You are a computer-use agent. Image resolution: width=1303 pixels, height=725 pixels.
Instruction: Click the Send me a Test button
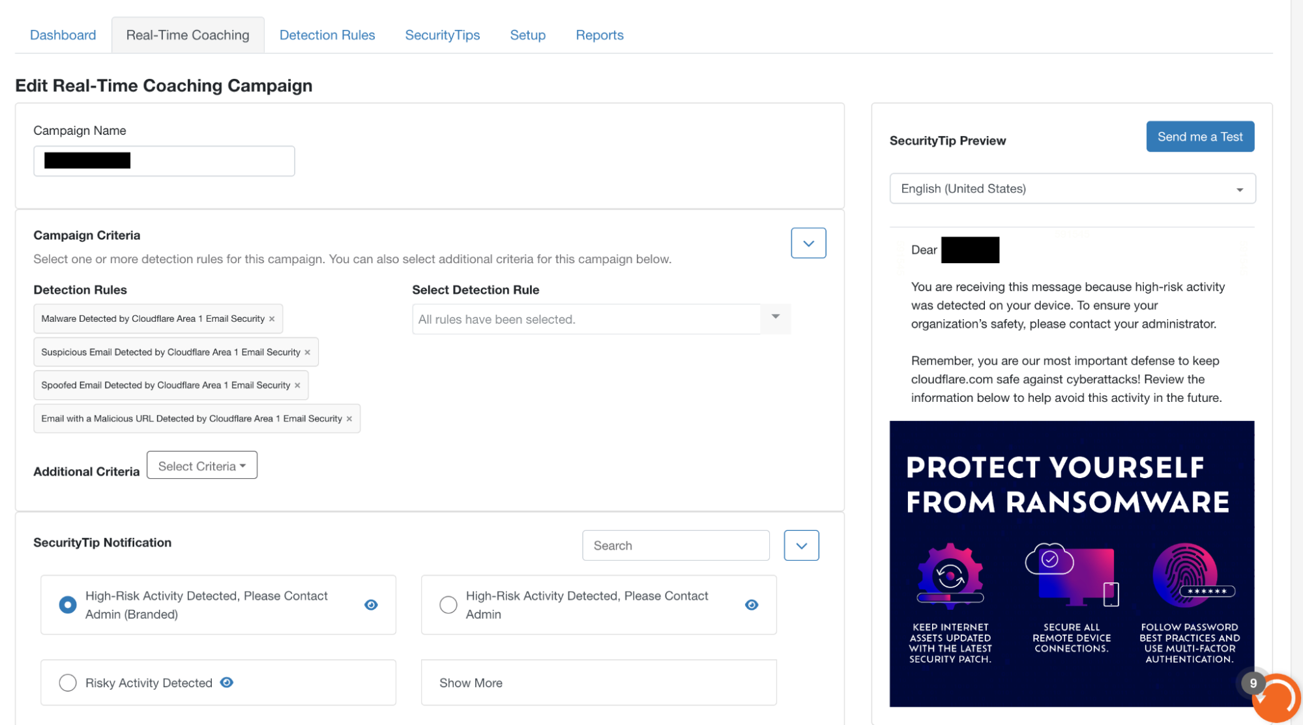point(1200,137)
